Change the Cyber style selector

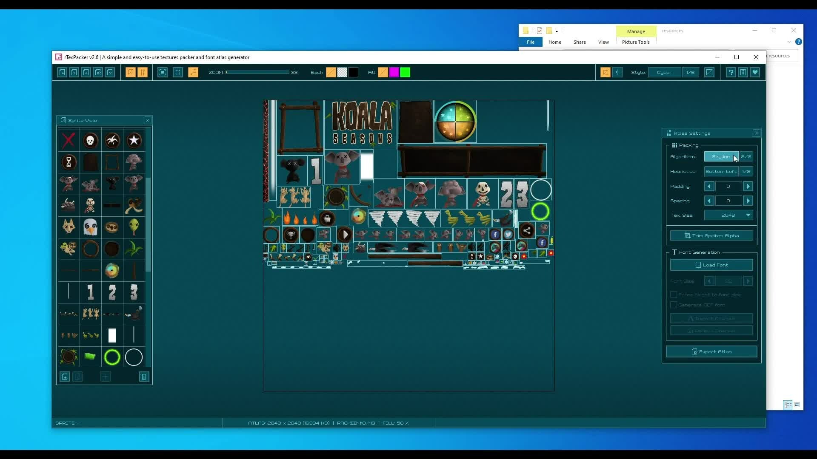tap(664, 73)
